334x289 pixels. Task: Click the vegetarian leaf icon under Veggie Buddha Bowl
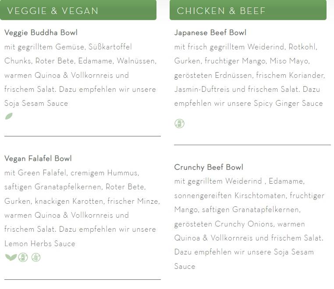click(9, 116)
